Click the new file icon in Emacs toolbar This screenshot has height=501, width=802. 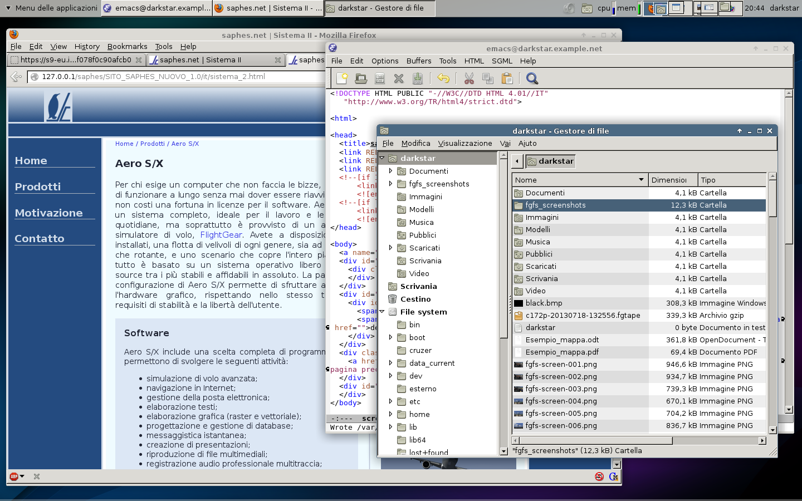pos(342,78)
